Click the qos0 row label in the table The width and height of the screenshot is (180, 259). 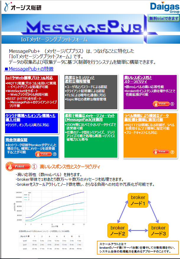[25, 241]
